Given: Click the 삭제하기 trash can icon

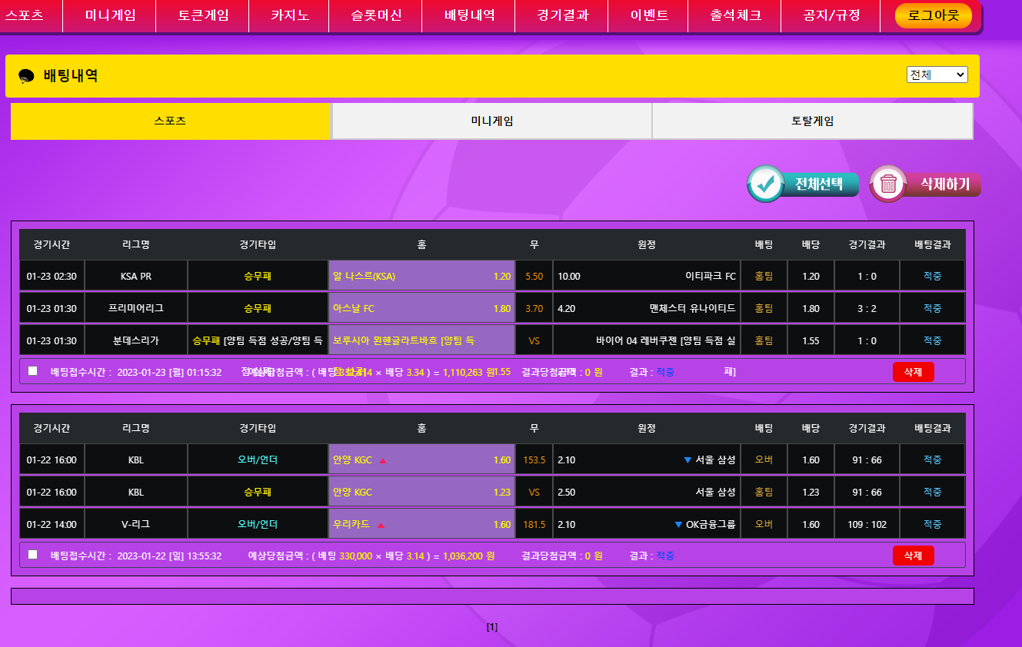Looking at the screenshot, I should pyautogui.click(x=888, y=184).
